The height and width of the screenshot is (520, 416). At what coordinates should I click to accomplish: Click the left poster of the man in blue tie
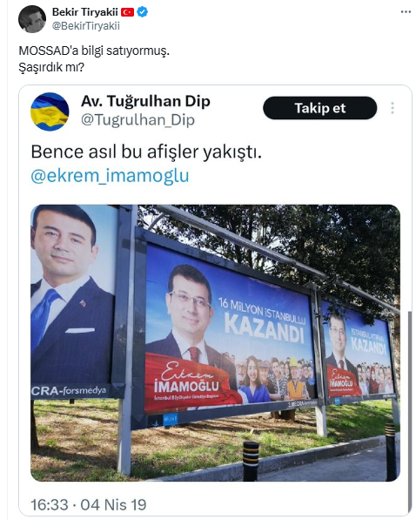[73, 299]
